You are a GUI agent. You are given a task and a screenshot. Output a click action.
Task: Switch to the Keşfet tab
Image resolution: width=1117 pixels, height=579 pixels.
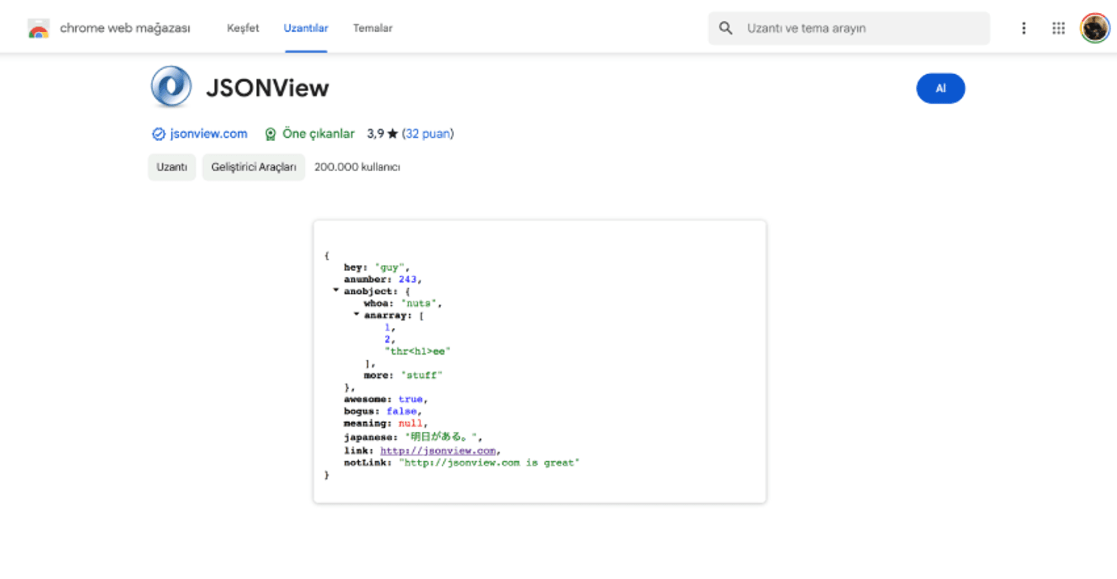242,28
